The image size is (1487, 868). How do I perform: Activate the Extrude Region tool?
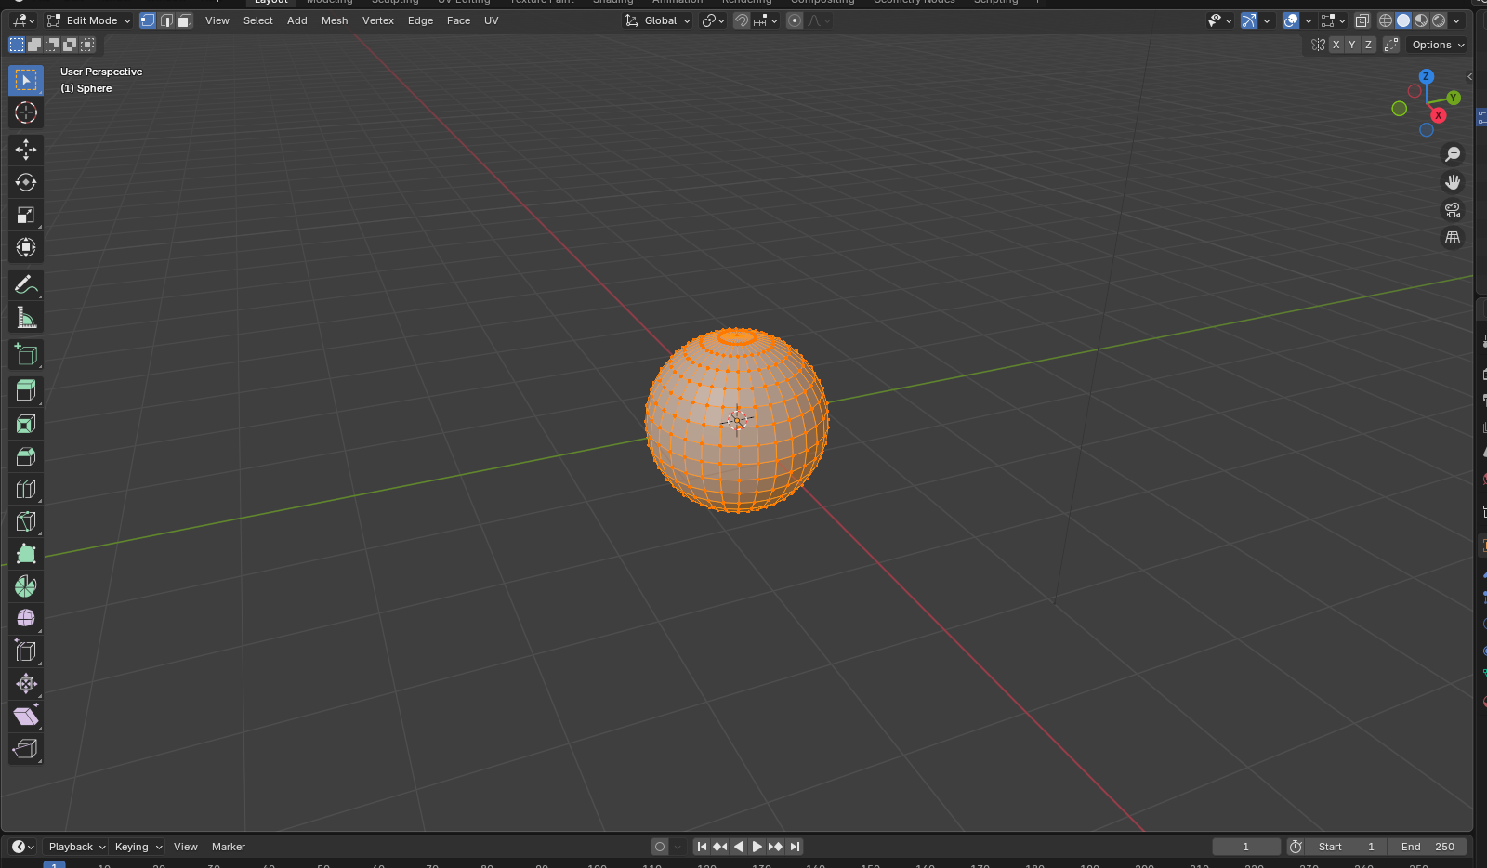pyautogui.click(x=26, y=391)
